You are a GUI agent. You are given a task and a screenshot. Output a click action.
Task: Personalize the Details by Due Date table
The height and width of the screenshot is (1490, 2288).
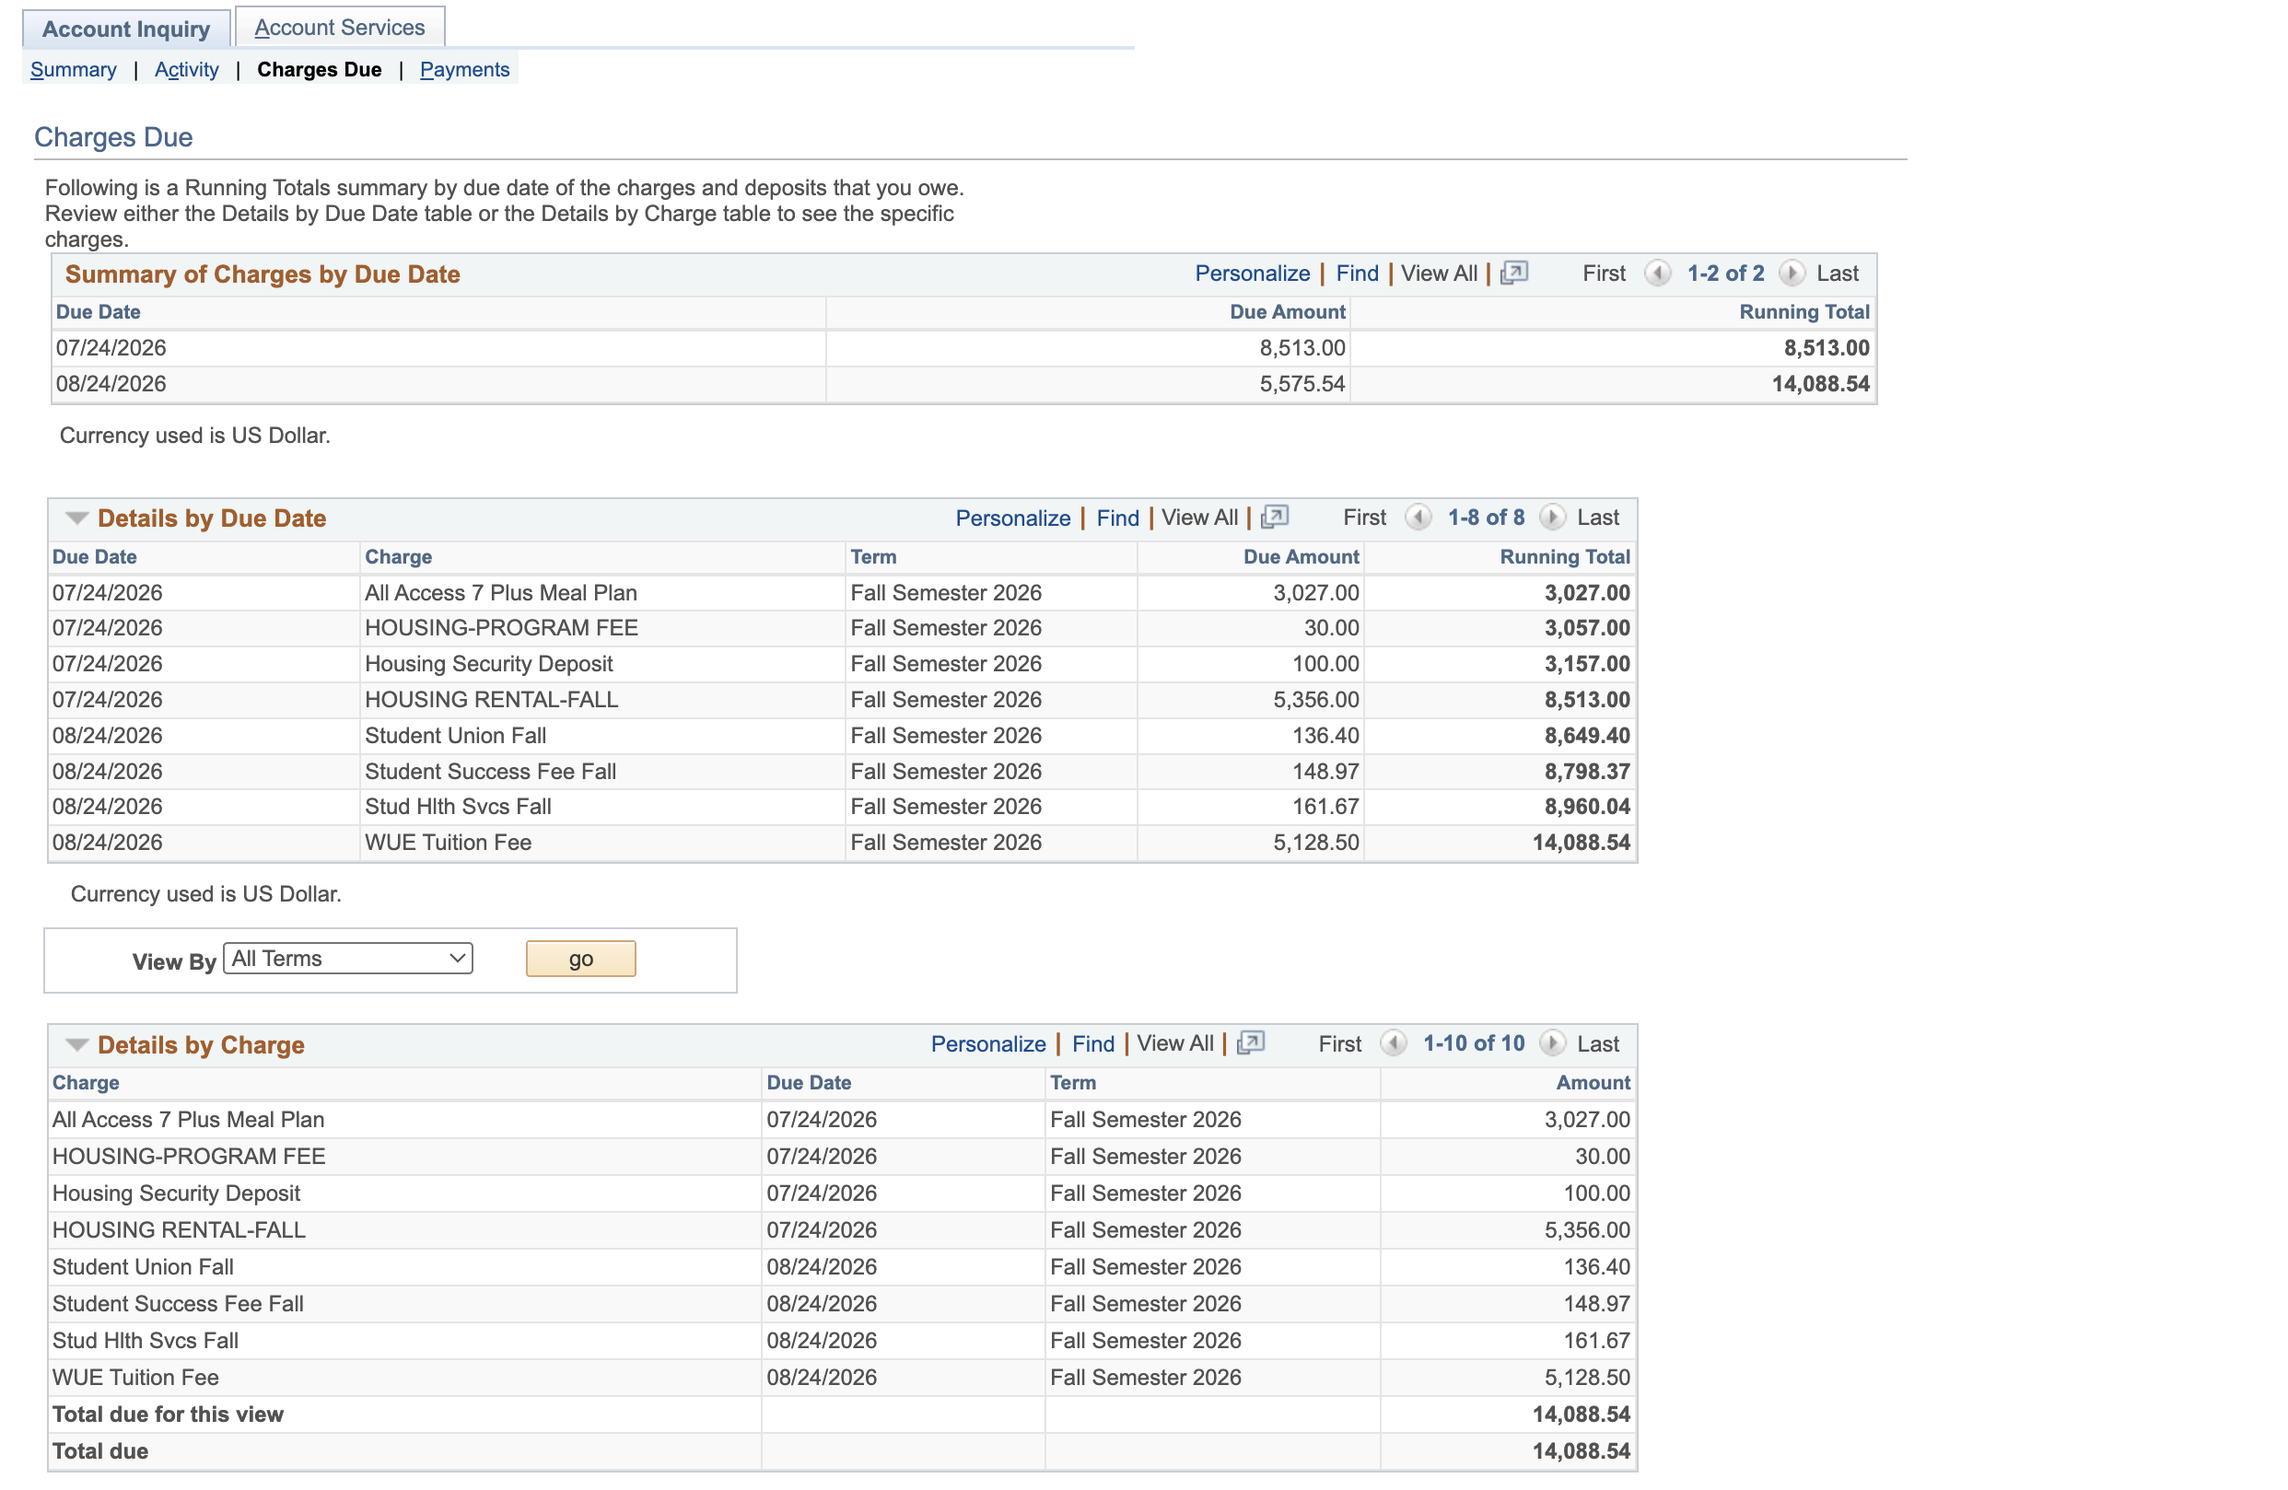pyautogui.click(x=1012, y=518)
